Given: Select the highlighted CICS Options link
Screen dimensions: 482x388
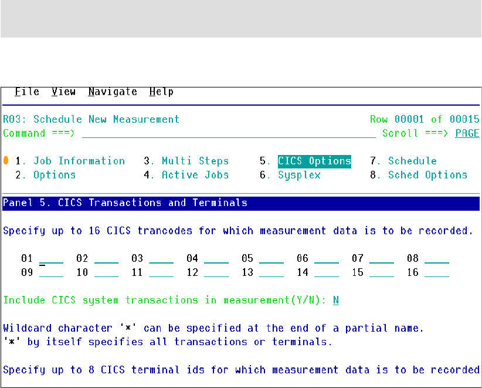Looking at the screenshot, I should pyautogui.click(x=314, y=161).
